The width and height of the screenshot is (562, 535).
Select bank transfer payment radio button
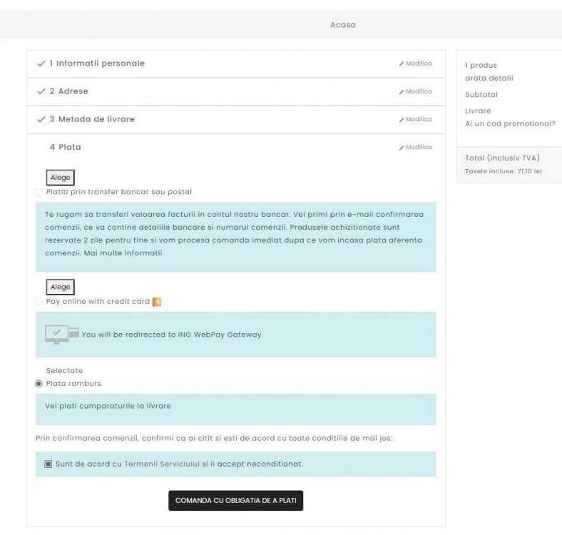39,192
